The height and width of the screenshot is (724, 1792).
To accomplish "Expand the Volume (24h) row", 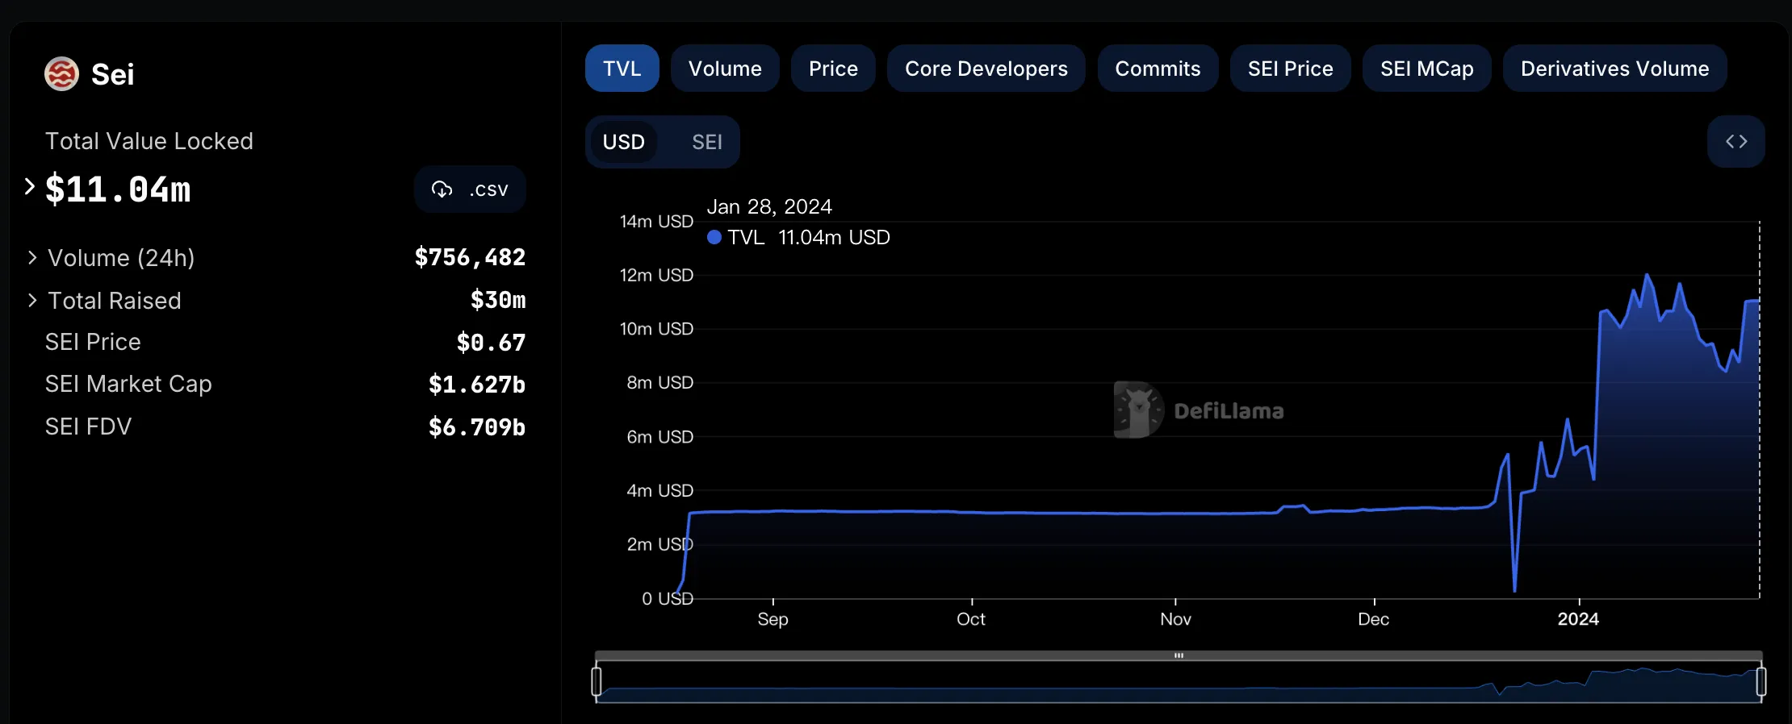I will click(32, 257).
